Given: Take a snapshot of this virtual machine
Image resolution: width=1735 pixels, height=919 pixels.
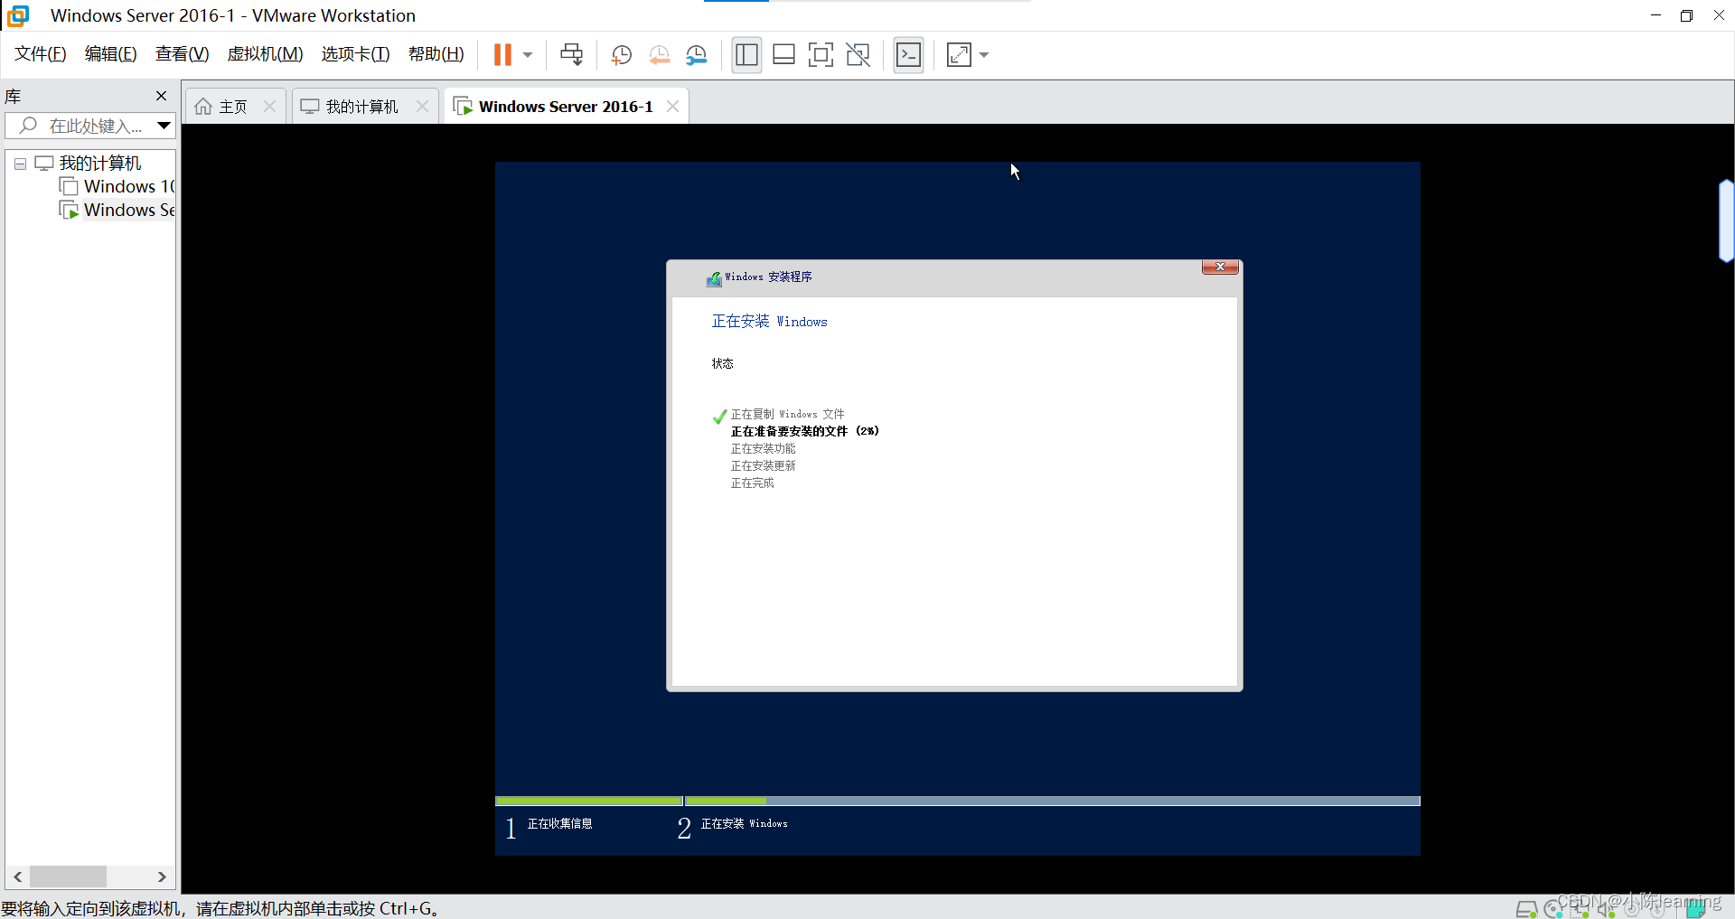Looking at the screenshot, I should tap(621, 55).
